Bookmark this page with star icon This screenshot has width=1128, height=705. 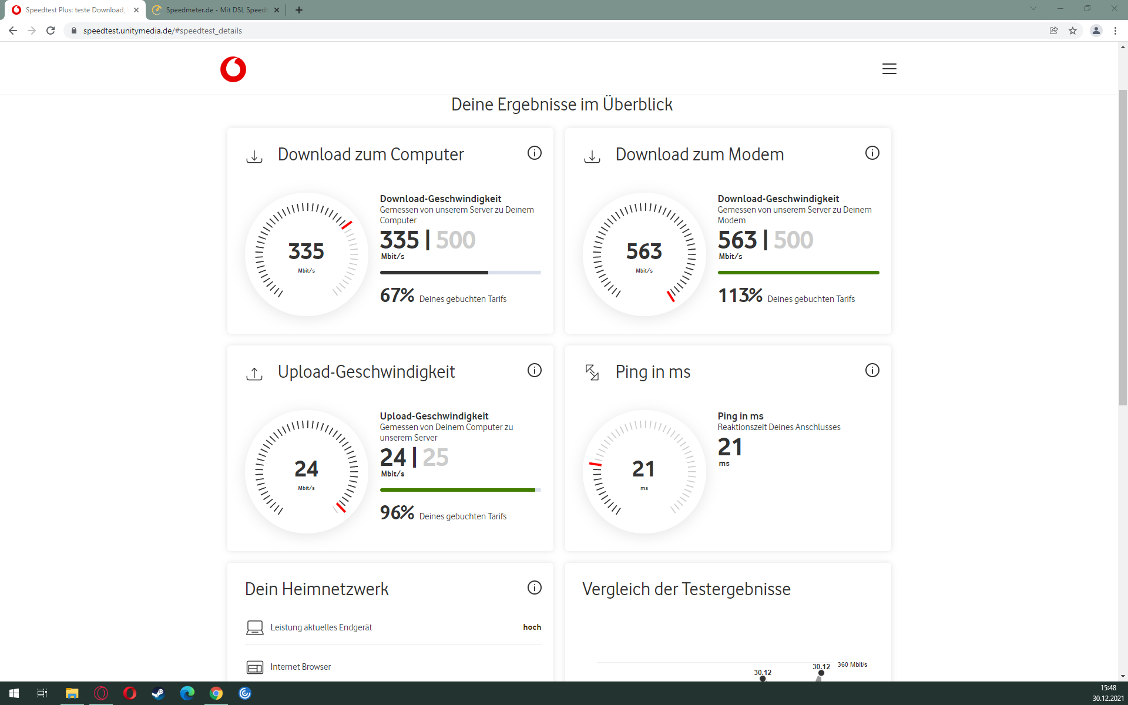point(1073,31)
